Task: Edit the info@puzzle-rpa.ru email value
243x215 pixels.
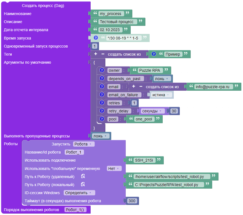Action: 214,87
